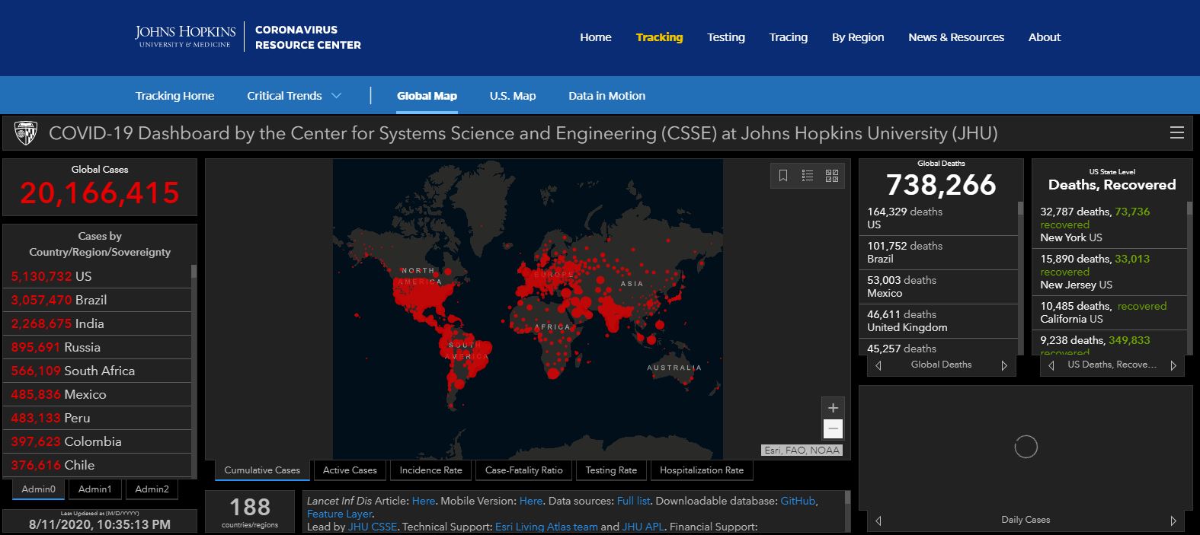Select New Jersey US deaths entry
Image resolution: width=1200 pixels, height=535 pixels.
click(1111, 272)
